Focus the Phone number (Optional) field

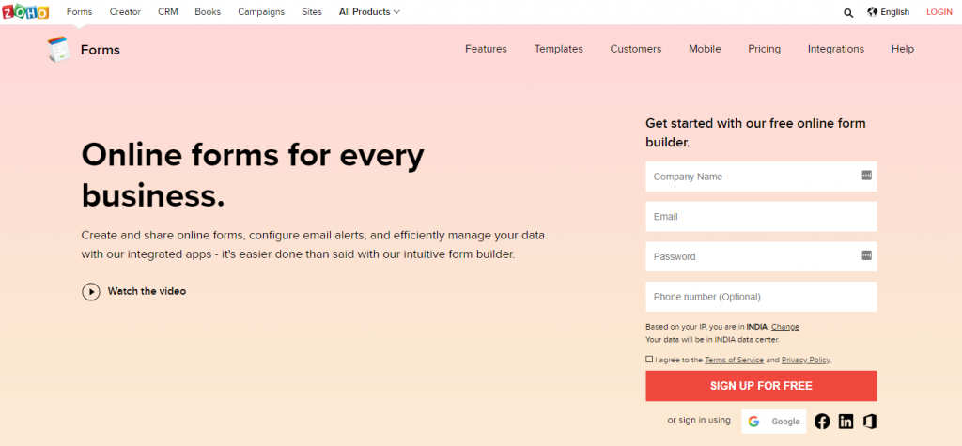761,297
